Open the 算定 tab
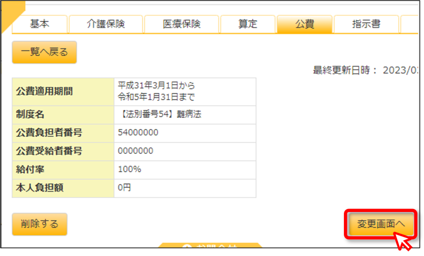This screenshot has width=424, height=256. 247,24
